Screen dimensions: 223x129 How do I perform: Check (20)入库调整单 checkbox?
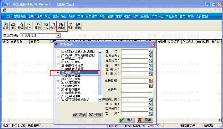coord(58,82)
